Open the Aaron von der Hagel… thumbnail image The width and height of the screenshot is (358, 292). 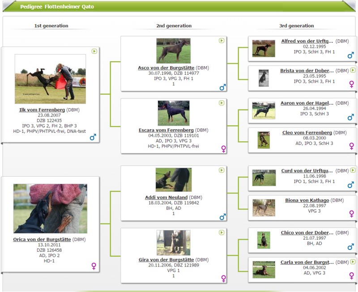[x=264, y=110]
